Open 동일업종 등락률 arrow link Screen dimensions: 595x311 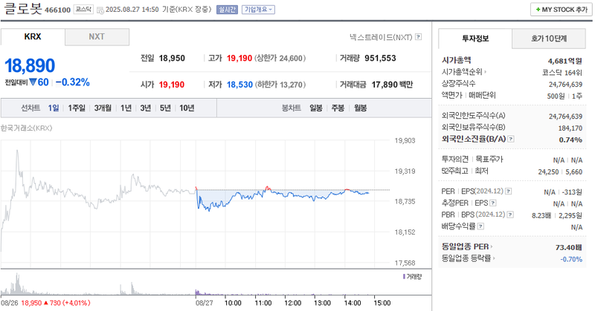[x=469, y=258]
